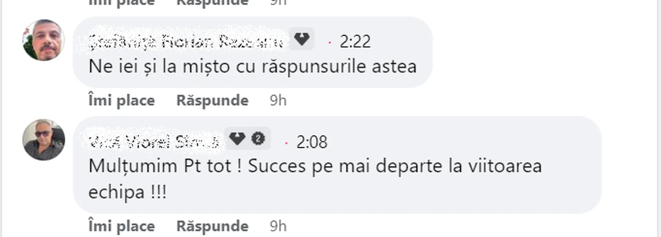The height and width of the screenshot is (237, 661).
Task: Click the 2:22 video timestamp
Action: click(355, 42)
